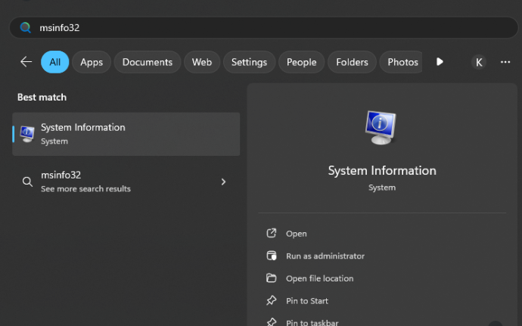Select the Folders filter tab
This screenshot has height=326, width=522.
(x=353, y=62)
